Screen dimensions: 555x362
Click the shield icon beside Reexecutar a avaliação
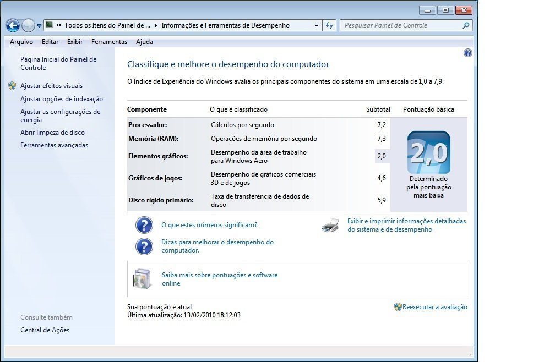click(398, 307)
